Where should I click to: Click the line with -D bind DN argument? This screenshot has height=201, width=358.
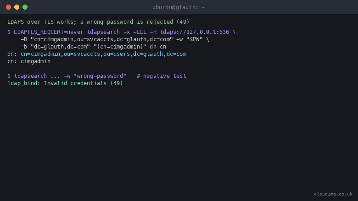[x=115, y=39]
